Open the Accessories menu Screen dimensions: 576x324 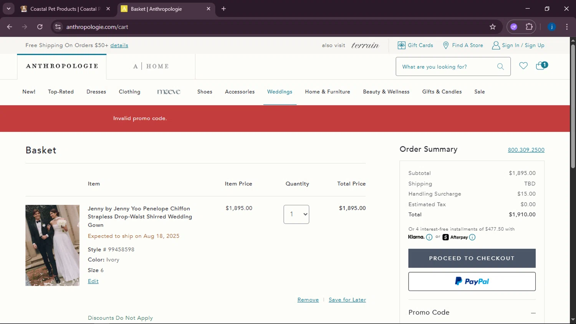click(240, 92)
